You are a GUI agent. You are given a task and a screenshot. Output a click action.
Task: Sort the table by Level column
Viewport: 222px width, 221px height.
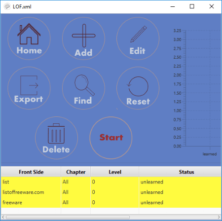[x=115, y=172]
